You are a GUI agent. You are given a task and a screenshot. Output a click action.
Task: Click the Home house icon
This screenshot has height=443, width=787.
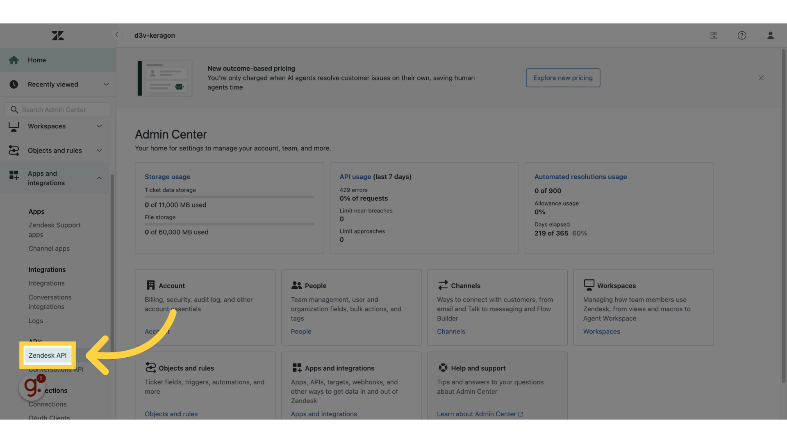pyautogui.click(x=14, y=60)
